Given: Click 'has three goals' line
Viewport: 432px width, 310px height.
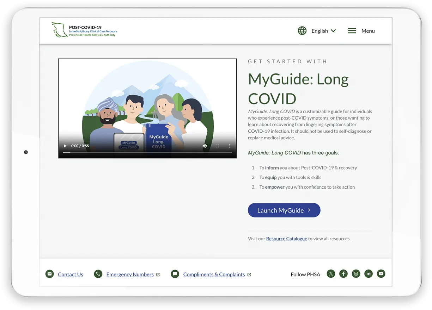Looking at the screenshot, I should (293, 153).
